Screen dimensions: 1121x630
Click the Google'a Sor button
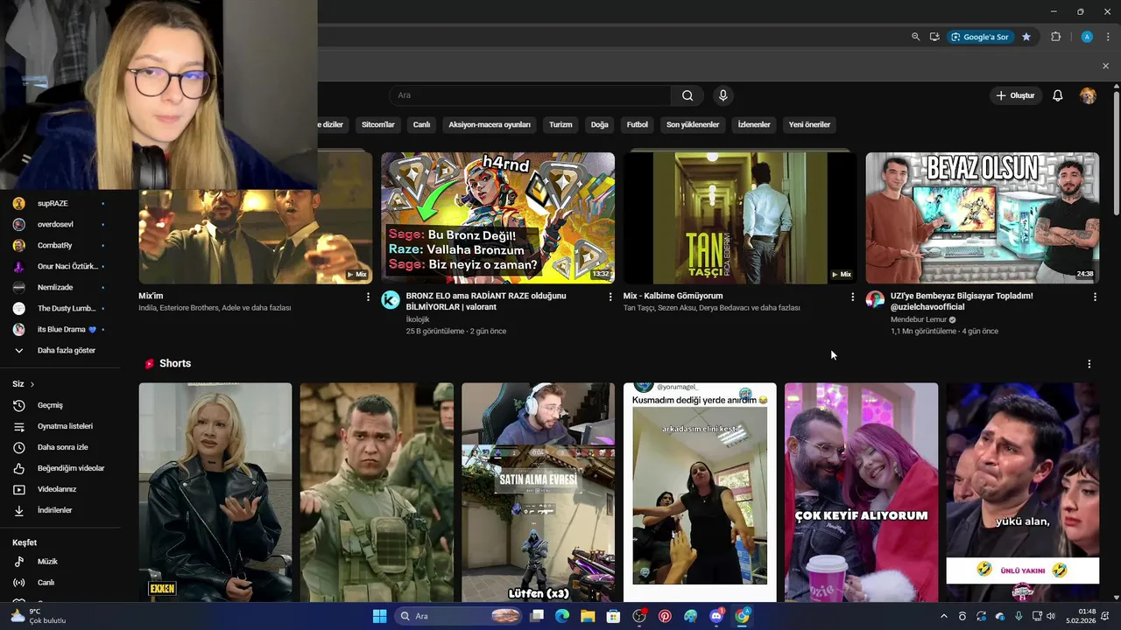(979, 37)
